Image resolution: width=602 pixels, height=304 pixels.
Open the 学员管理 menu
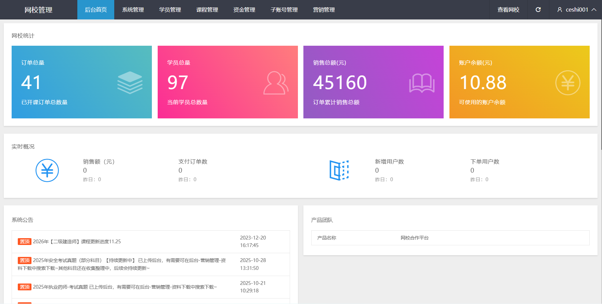[170, 10]
